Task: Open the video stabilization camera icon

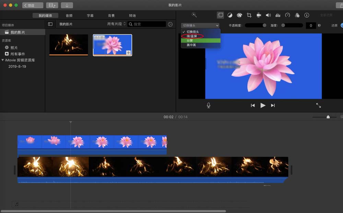Action: [259, 15]
